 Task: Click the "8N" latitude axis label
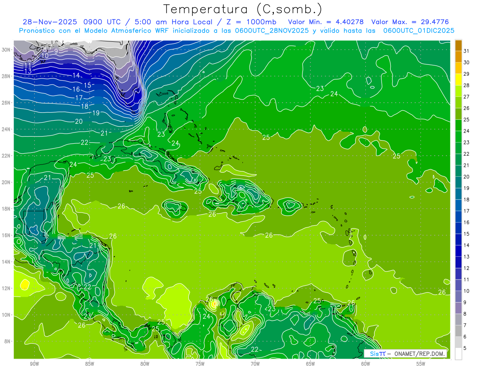coord(8,341)
